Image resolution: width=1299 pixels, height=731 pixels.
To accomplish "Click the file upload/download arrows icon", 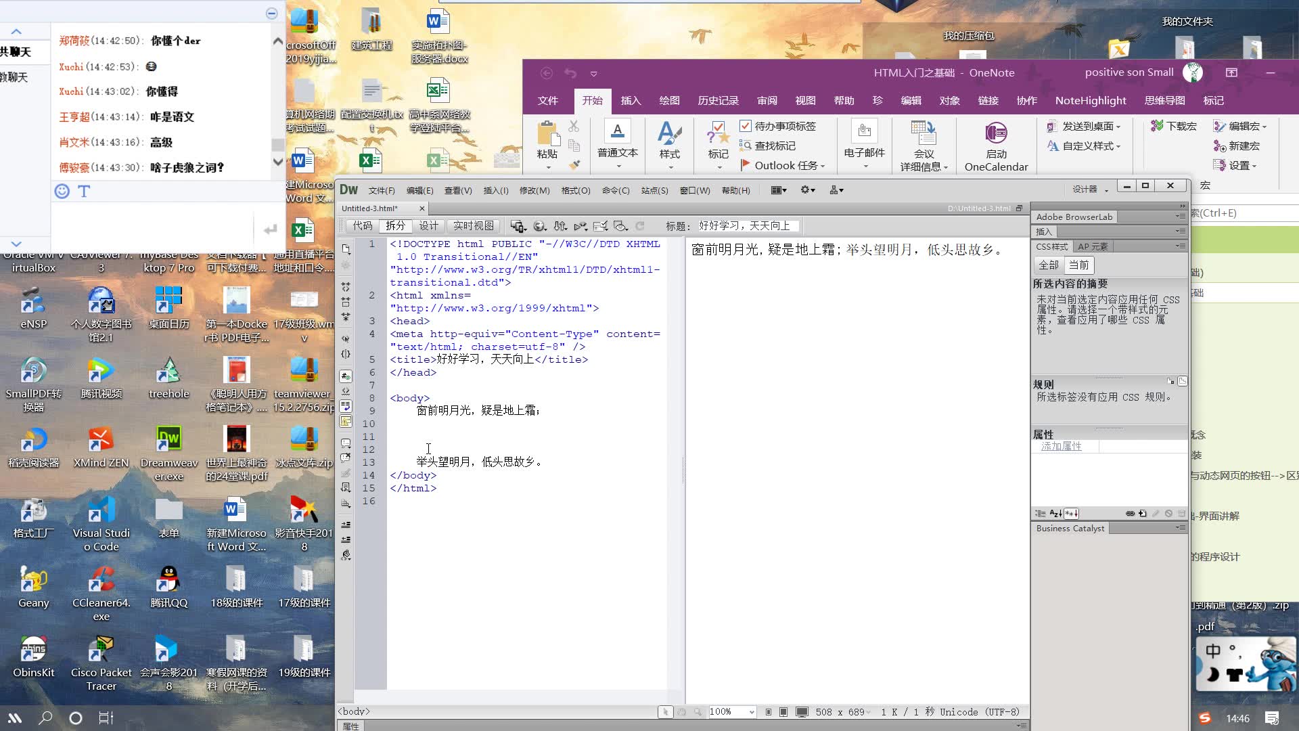I will [x=560, y=225].
